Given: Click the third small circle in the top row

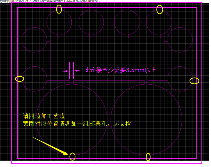Looking at the screenshot, I should 127,22.
